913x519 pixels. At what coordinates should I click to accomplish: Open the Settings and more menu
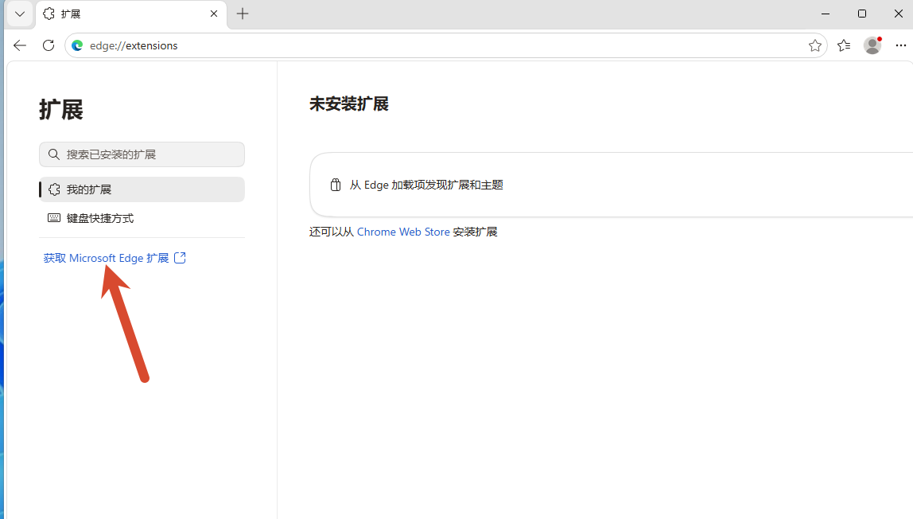pyautogui.click(x=901, y=45)
